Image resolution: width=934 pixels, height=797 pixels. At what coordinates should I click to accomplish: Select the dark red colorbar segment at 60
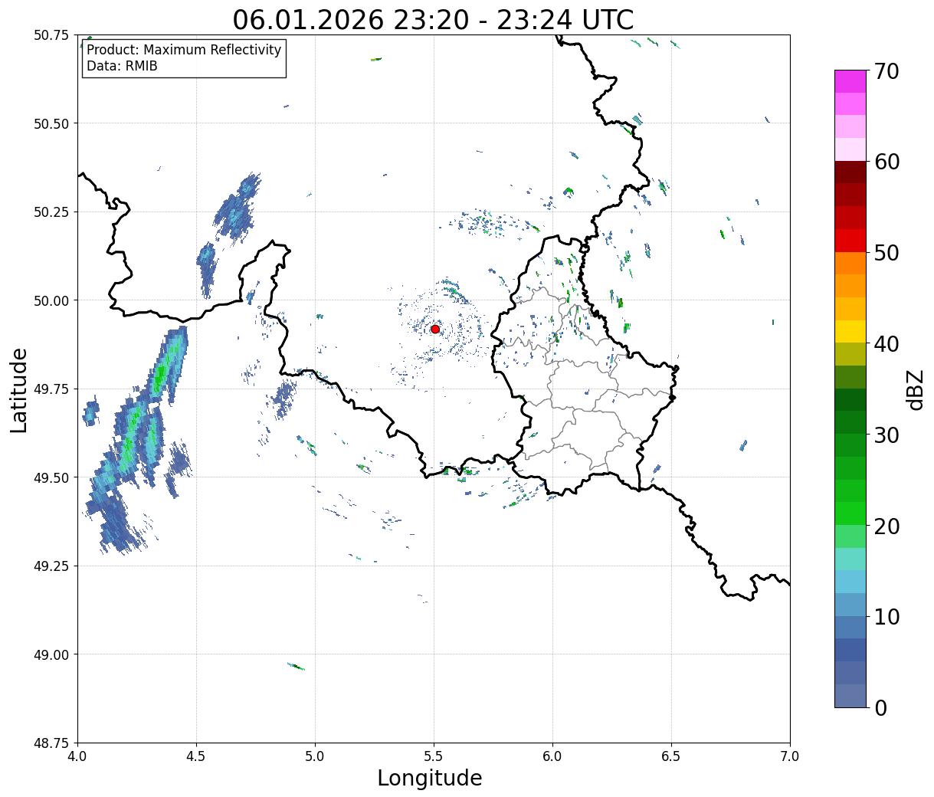pos(850,172)
